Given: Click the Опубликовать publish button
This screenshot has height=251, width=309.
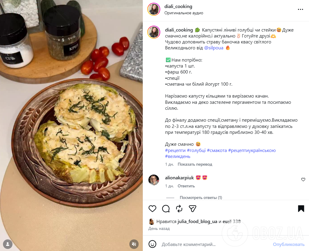Looking at the screenshot, I should 288,244.
